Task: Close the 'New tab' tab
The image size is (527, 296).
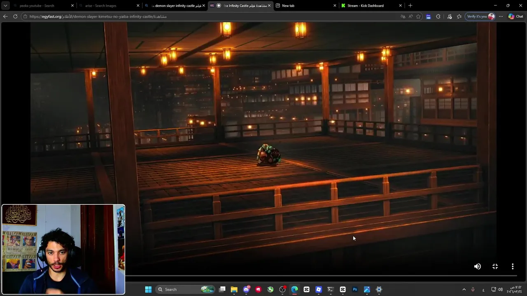Action: pyautogui.click(x=335, y=6)
